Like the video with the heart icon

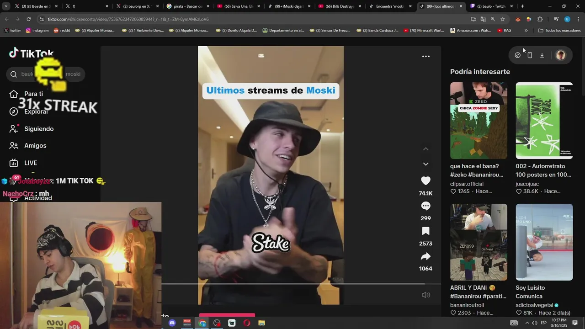tap(425, 181)
